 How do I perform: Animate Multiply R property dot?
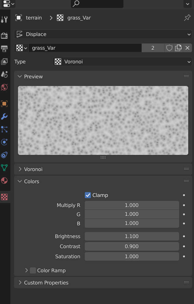point(184,205)
